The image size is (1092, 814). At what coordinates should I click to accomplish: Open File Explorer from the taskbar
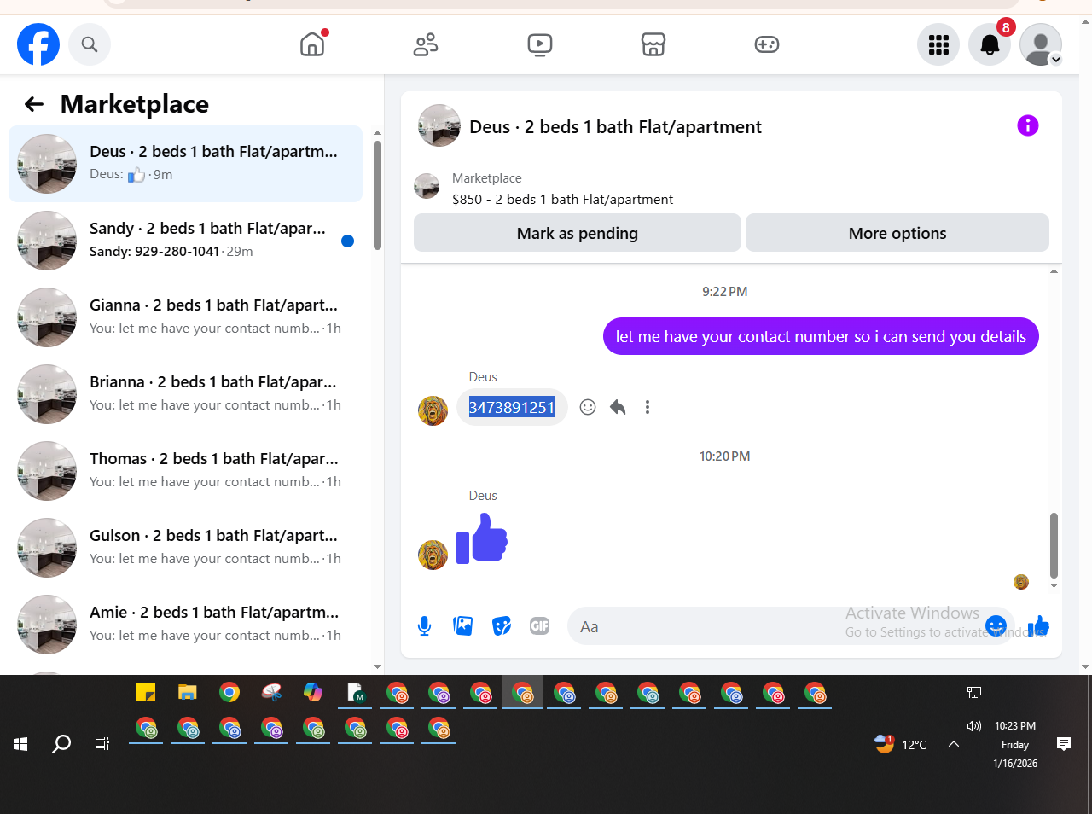click(x=188, y=692)
